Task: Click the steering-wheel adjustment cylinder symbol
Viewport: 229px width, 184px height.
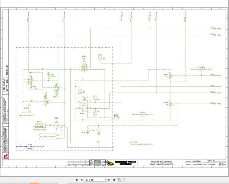Action: click(x=39, y=125)
